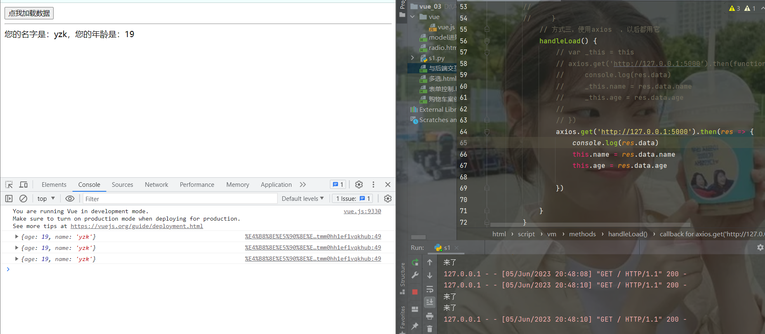
Task: Switch to the Network tab
Action: 157,185
